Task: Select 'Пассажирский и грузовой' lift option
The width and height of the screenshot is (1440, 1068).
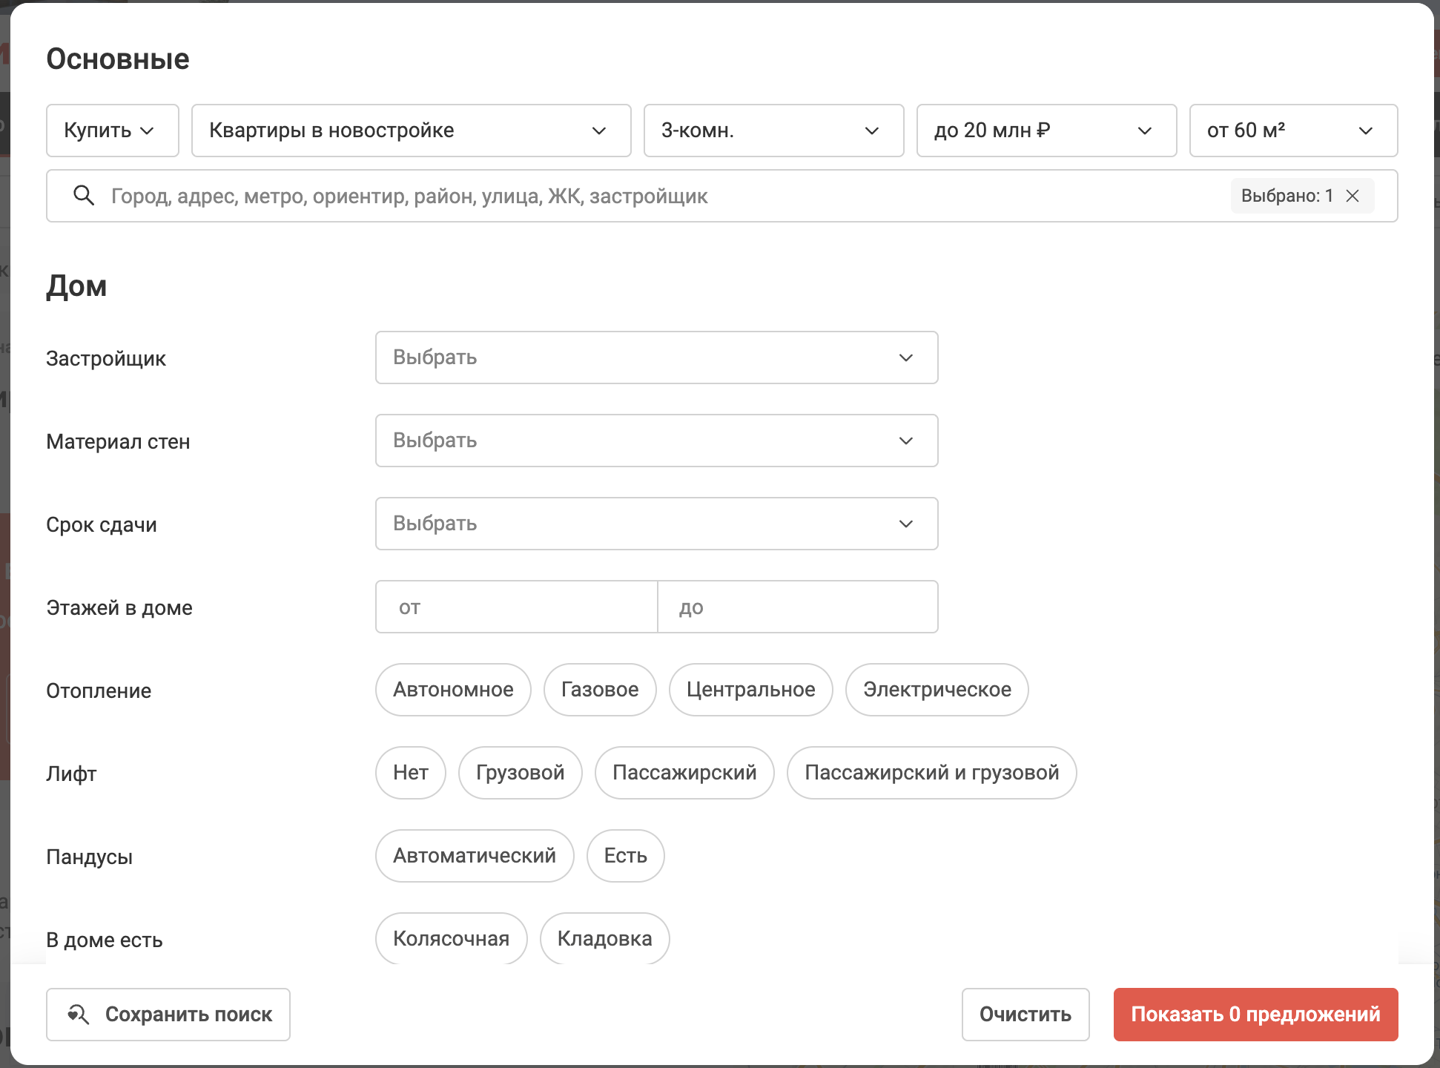Action: point(931,773)
